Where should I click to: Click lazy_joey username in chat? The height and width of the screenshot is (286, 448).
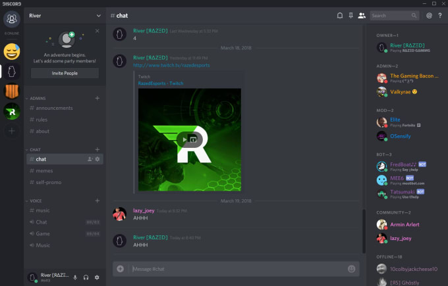tap(144, 211)
